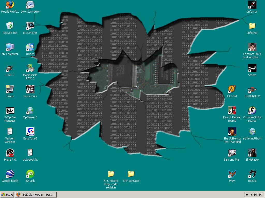
Task: Launch DivX Converter
Action: (x=30, y=5)
